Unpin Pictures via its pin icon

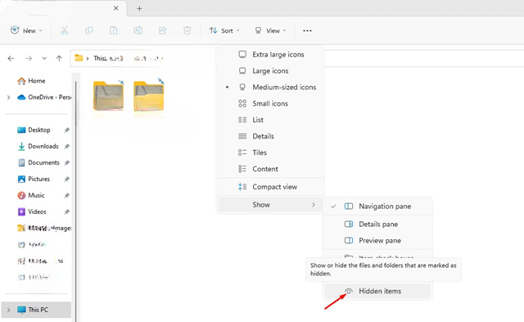(67, 179)
